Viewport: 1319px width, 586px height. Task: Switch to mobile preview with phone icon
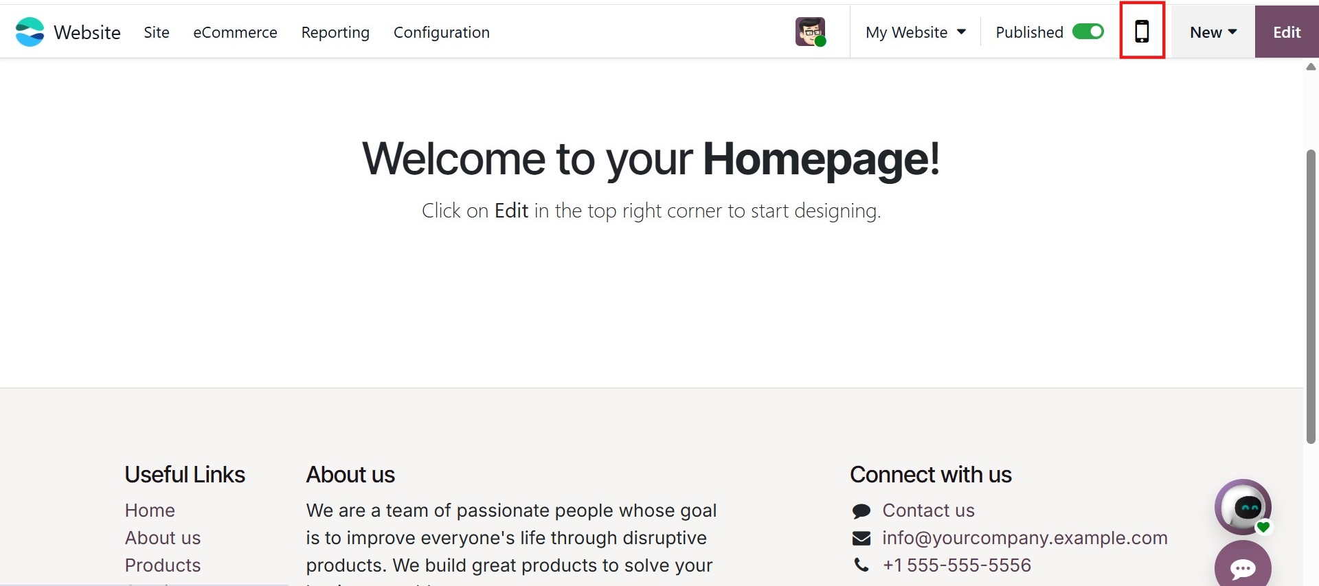point(1142,32)
